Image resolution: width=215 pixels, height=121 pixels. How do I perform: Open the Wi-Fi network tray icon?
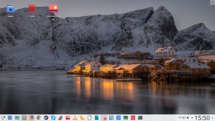pos(180,118)
